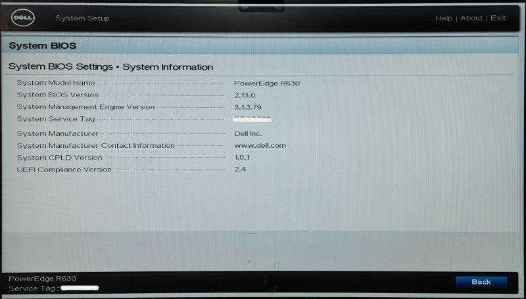This screenshot has height=299, width=526.
Task: Select Management Engine value 3.1.3.79
Action: tap(248, 107)
